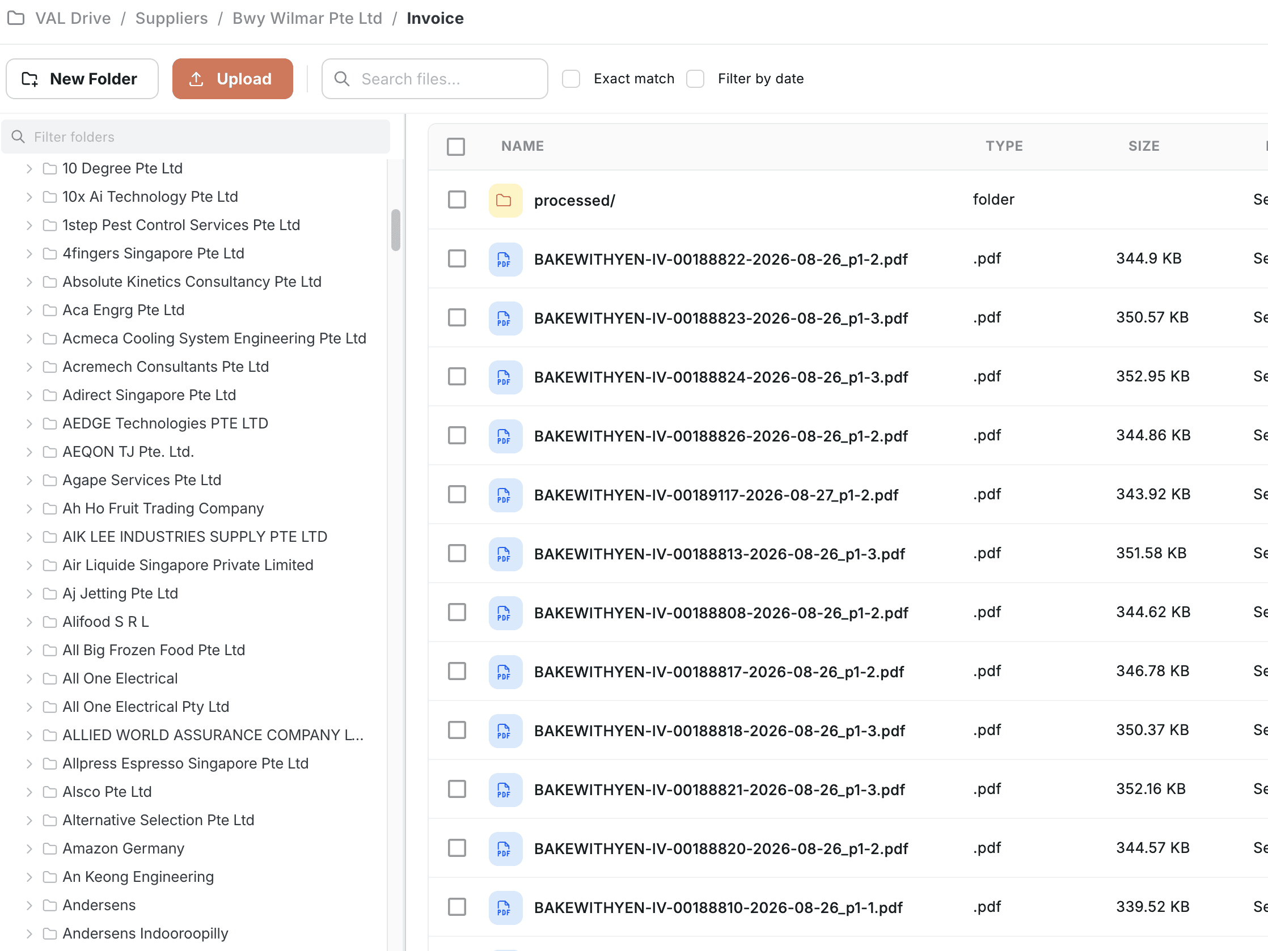The image size is (1268, 951).
Task: Click PDF icon for BAKEWITHYEN-IV-00188813 file
Action: 505,554
